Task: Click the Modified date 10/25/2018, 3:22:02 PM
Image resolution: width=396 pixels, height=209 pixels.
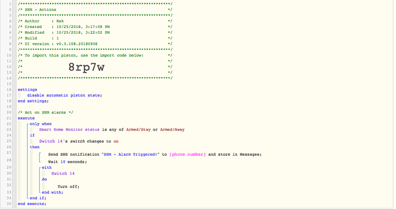Action: coord(83,33)
